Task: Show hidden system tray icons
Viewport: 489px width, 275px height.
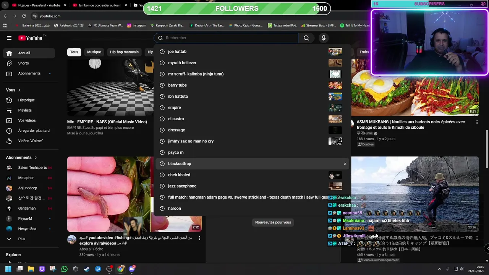Action: coord(439,269)
